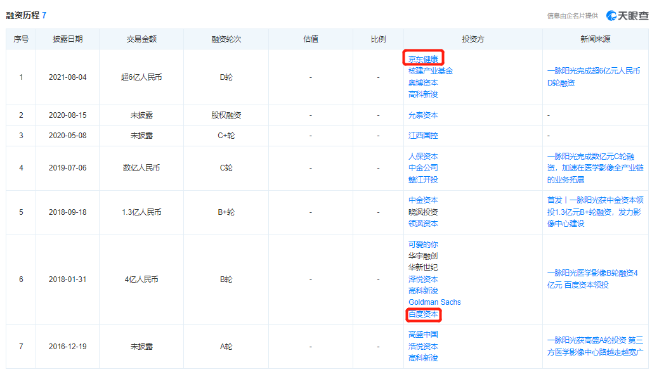Click the 浩悦资本 investor link
The image size is (652, 372).
[x=423, y=347]
